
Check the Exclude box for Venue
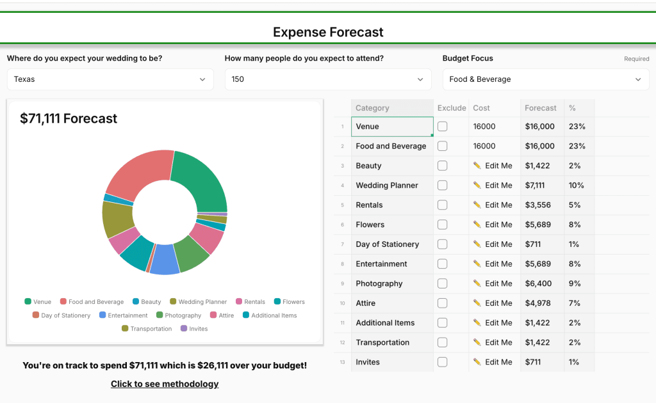click(x=442, y=127)
